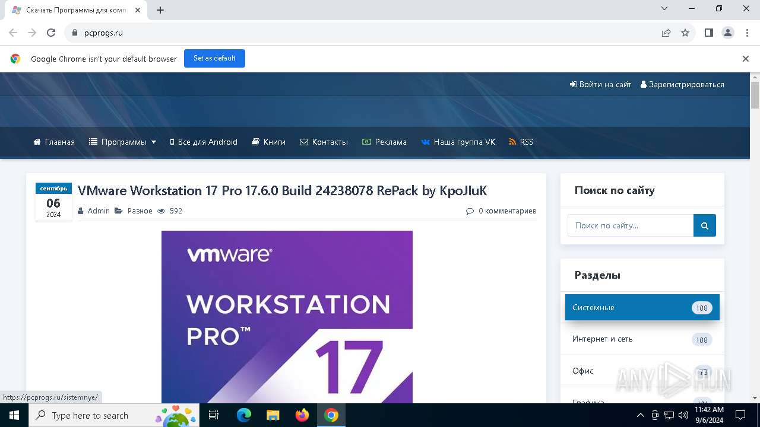Select Системные section

(642, 307)
